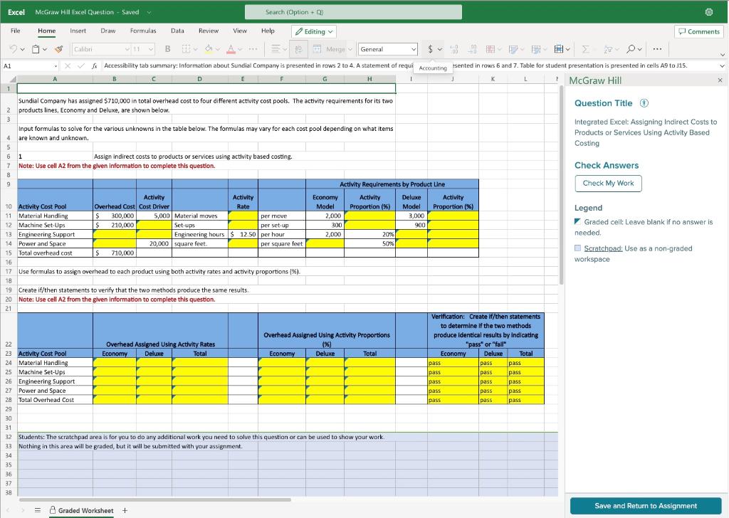Switch to the Formulas ribbon tab
729x518 pixels.
tap(142, 31)
